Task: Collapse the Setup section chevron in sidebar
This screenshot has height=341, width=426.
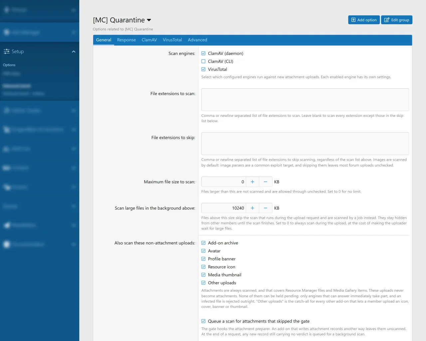Action: [x=74, y=51]
